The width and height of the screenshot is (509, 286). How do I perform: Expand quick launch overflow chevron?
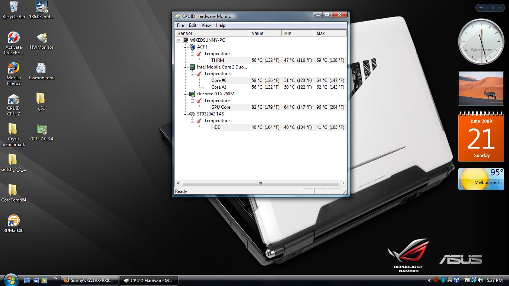point(56,278)
